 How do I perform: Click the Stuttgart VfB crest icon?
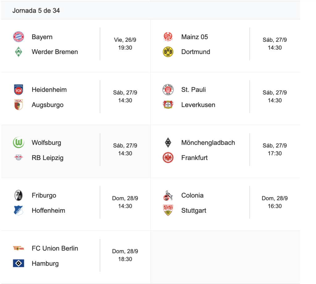tap(168, 211)
